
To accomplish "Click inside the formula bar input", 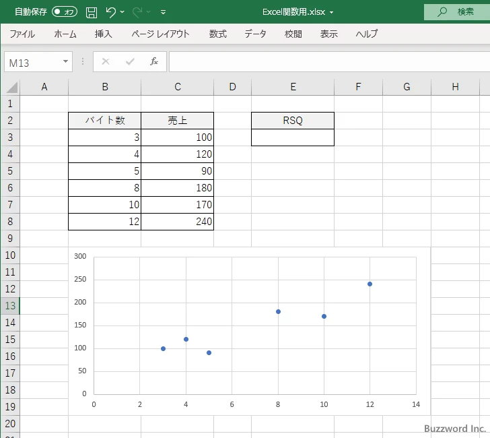I will click(329, 61).
